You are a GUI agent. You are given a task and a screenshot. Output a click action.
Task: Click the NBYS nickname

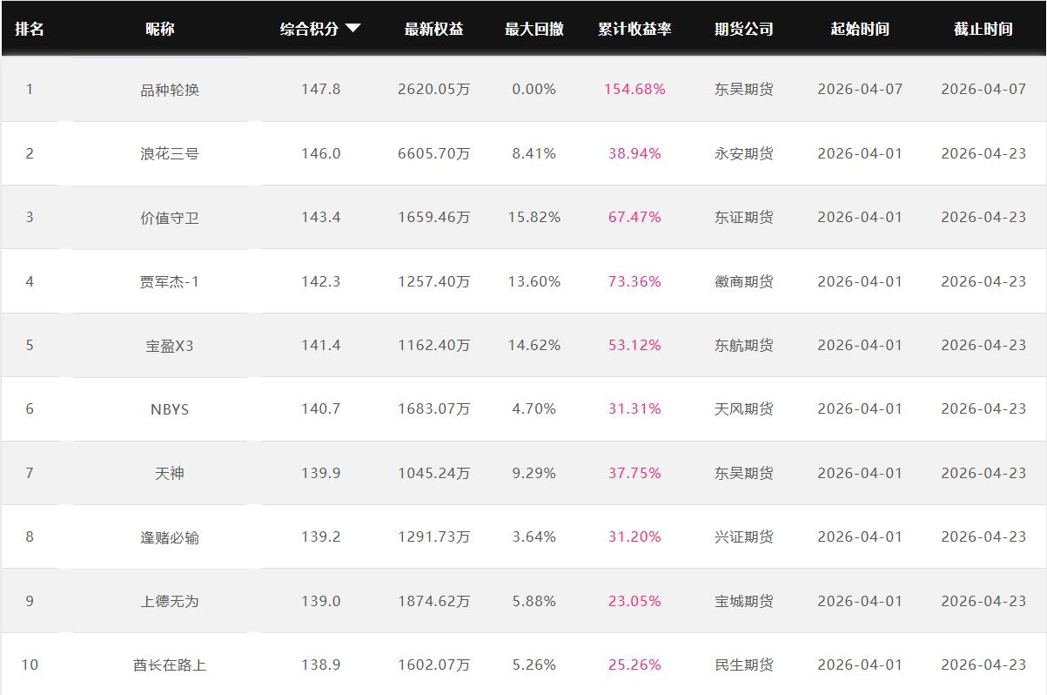tap(170, 409)
